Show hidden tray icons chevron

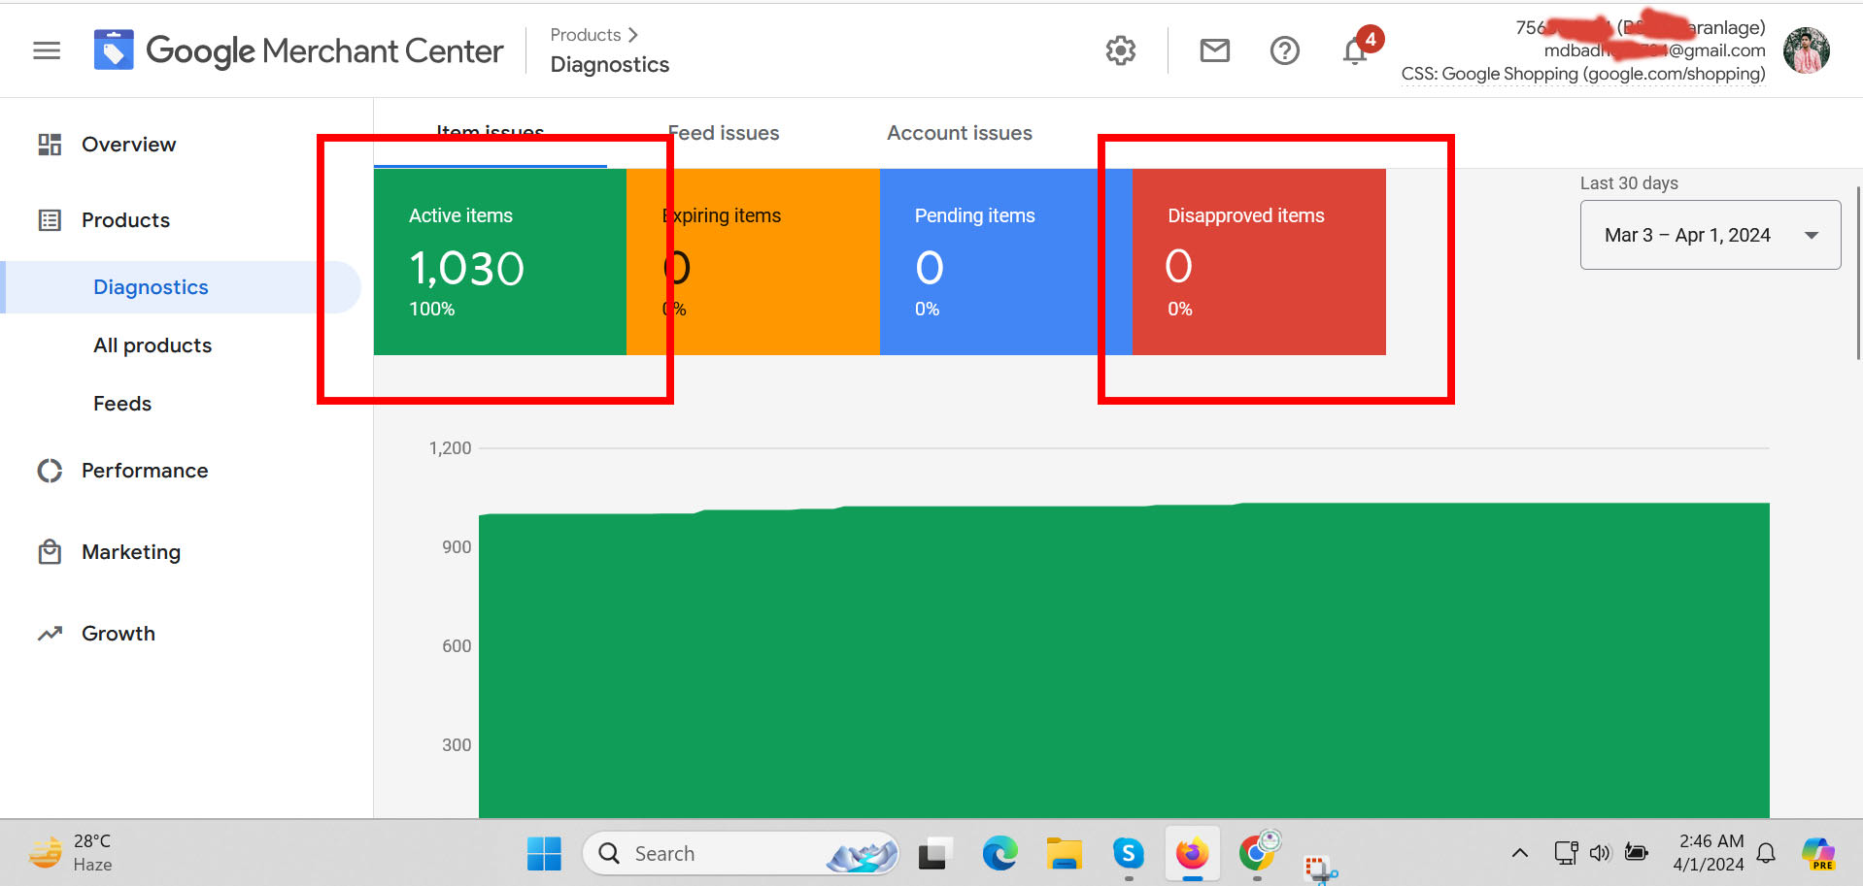coord(1520,853)
